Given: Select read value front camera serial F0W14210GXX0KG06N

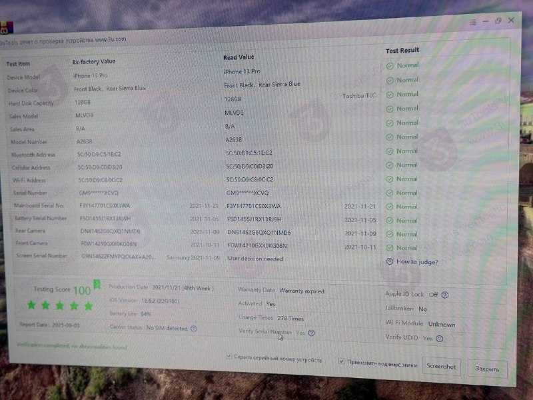Looking at the screenshot, I should click(x=257, y=246).
